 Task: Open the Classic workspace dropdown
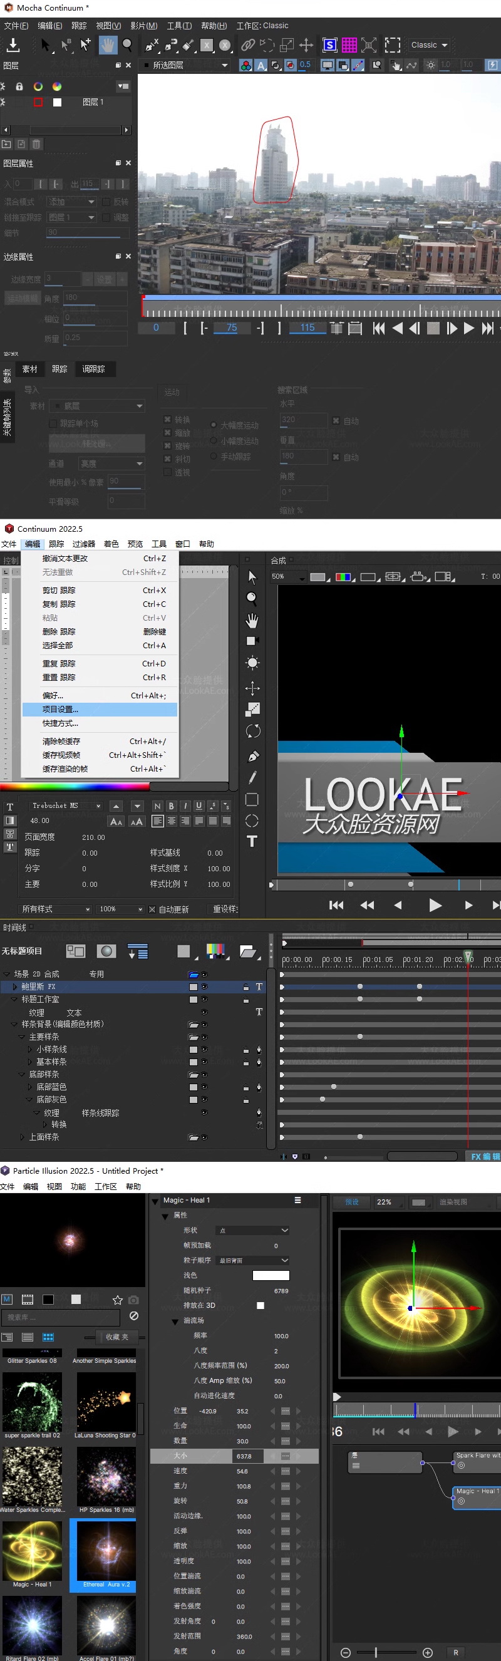429,45
